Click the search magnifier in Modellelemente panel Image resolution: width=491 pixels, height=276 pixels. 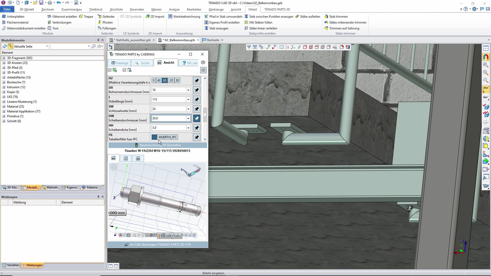[94, 46]
